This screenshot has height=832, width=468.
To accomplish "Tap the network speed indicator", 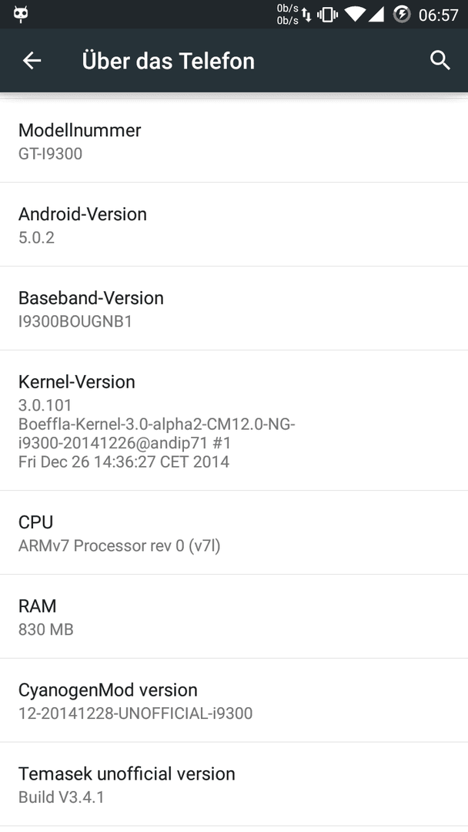I will pyautogui.click(x=287, y=15).
